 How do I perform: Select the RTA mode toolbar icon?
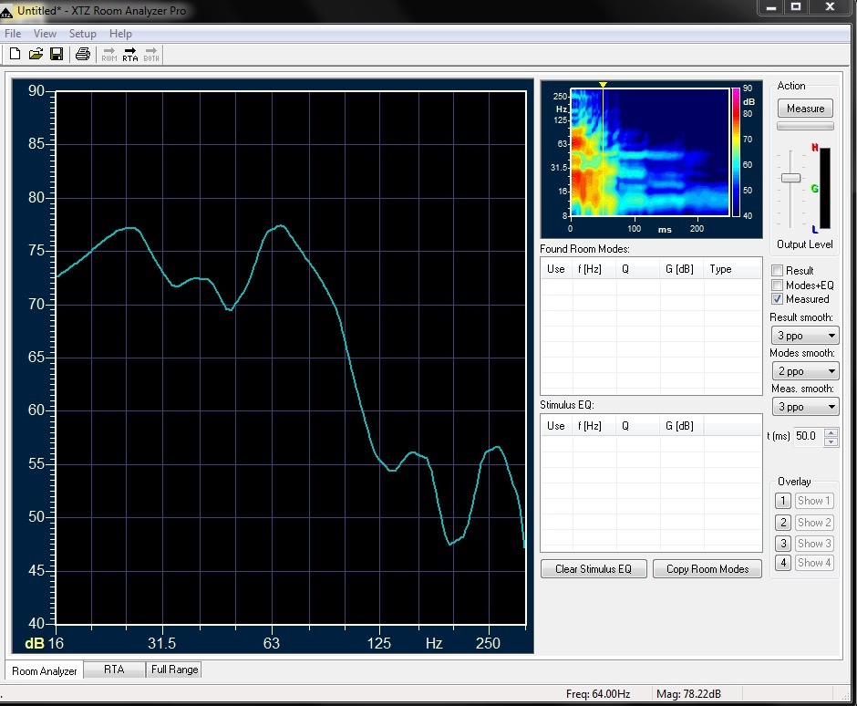click(x=130, y=54)
